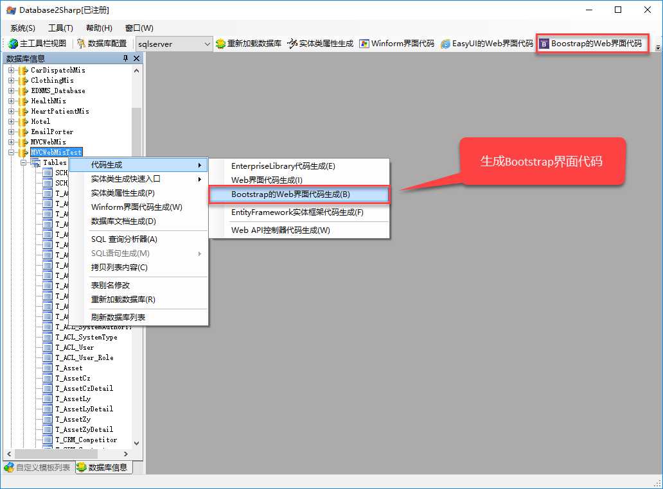The height and width of the screenshot is (489, 663).
Task: Choose 数据库文档生成(D) menu item
Action: [x=139, y=221]
